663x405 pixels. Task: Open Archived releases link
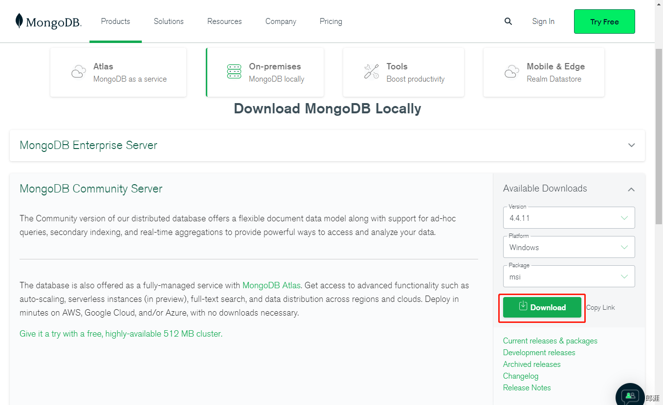531,364
